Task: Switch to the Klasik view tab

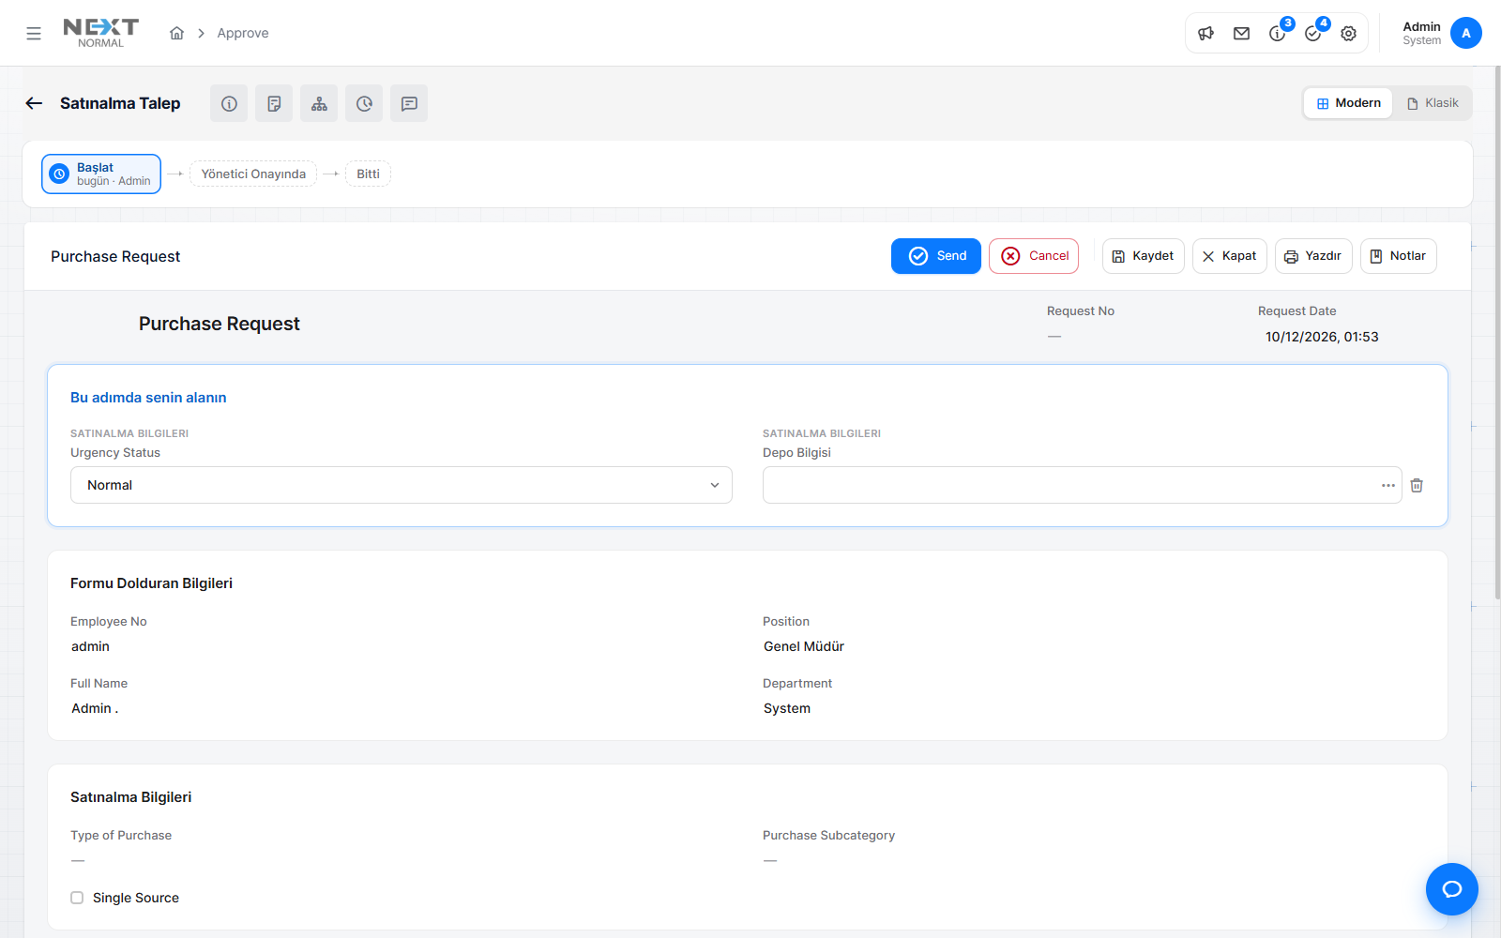Action: click(1433, 103)
